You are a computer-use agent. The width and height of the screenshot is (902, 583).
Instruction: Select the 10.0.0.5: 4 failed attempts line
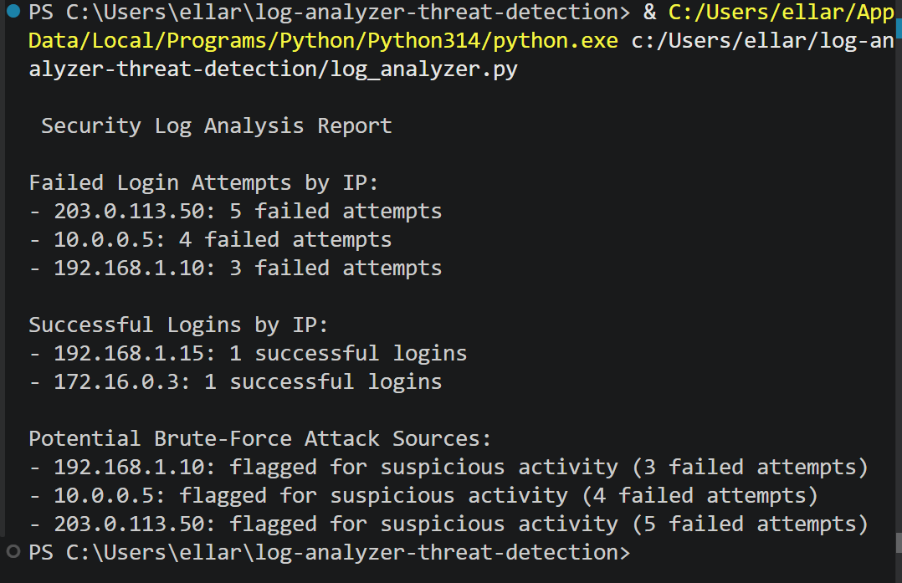click(211, 239)
